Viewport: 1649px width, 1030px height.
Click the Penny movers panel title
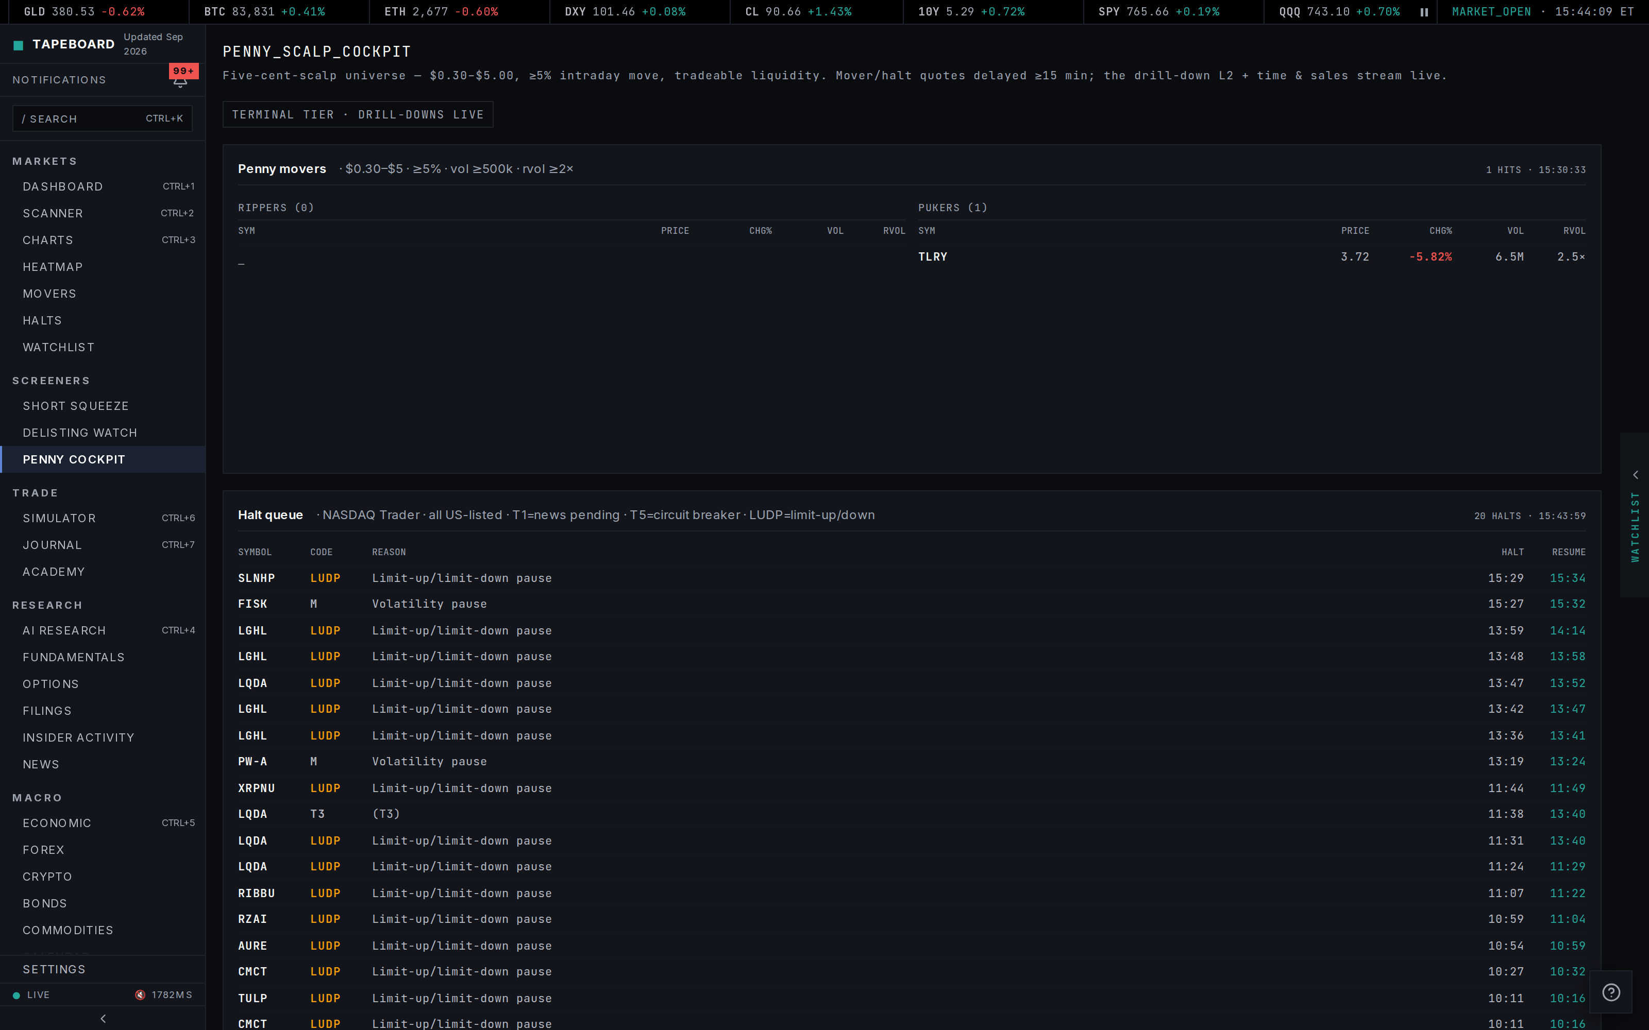coord(281,169)
